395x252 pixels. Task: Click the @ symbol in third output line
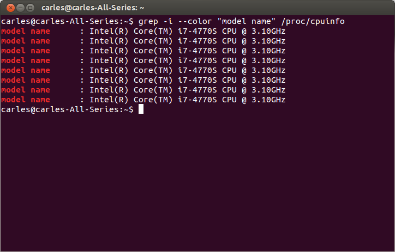(244, 51)
